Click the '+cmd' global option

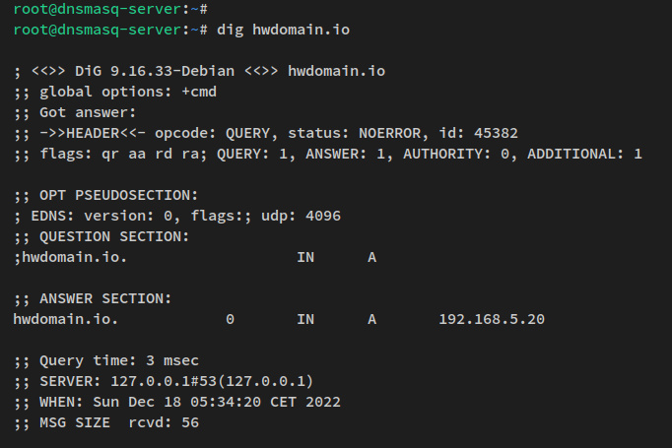[197, 92]
